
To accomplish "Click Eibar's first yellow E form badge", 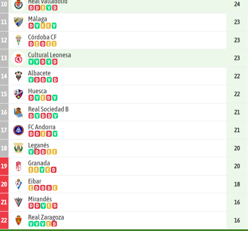I will coord(31,188).
